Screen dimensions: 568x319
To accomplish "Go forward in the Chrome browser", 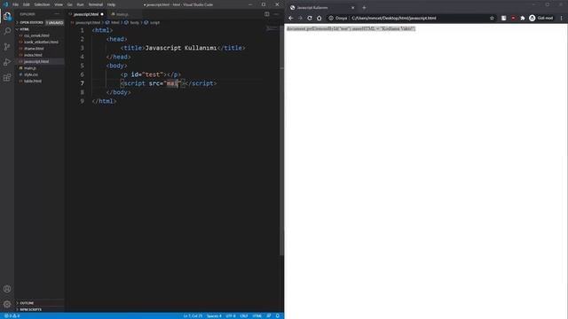I will (x=300, y=18).
